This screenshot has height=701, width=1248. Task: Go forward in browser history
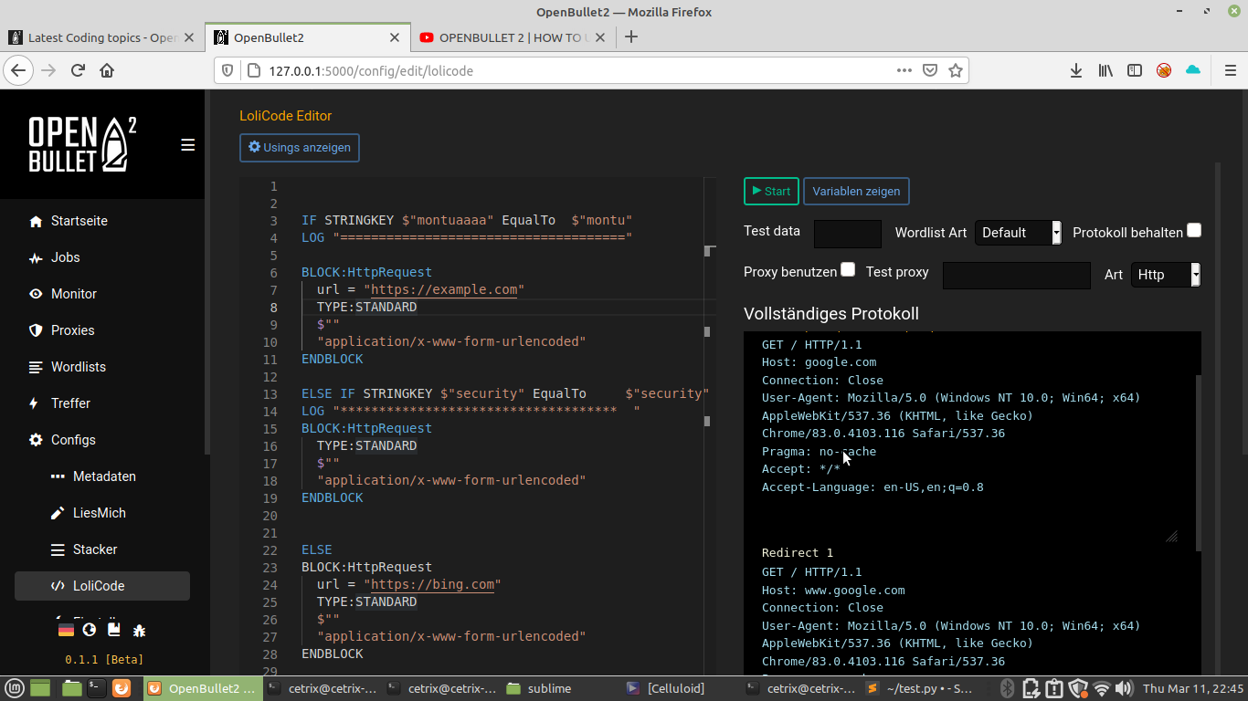(x=48, y=70)
